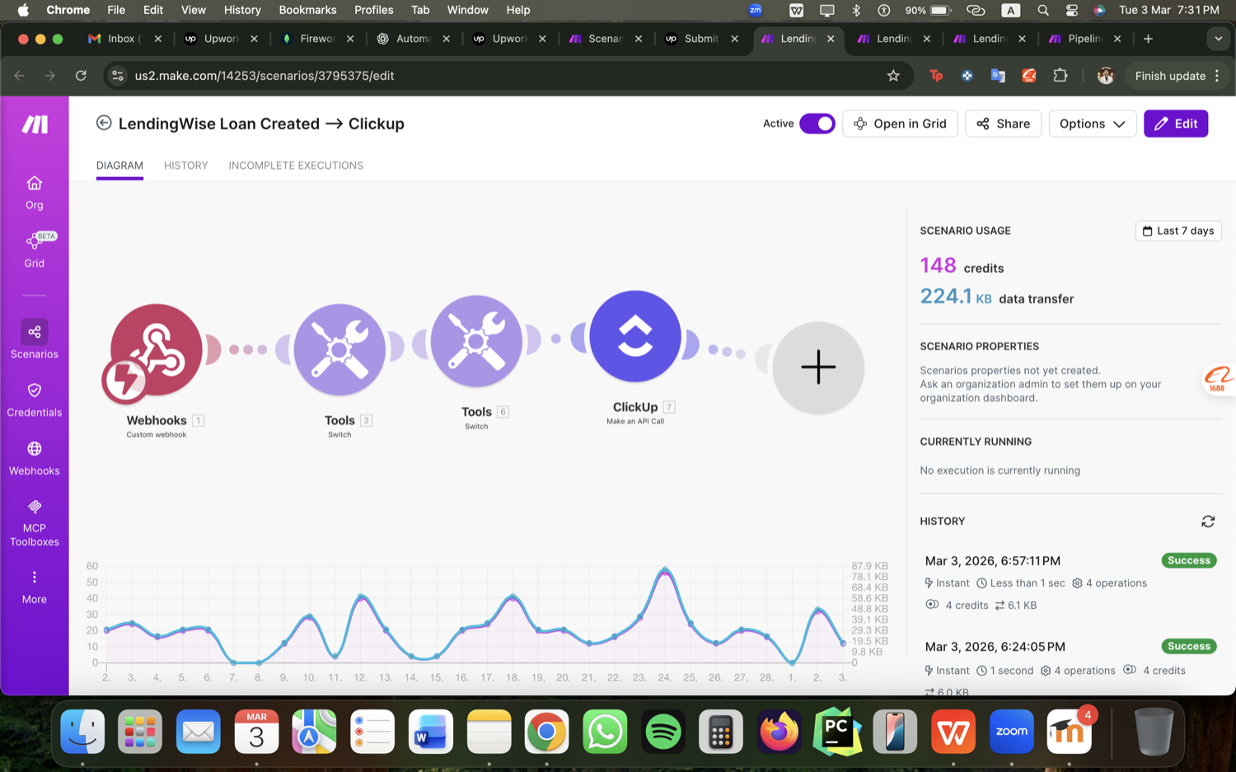Close the Fireworks browser tab
Screen dimensions: 1236x772
pyautogui.click(x=350, y=39)
